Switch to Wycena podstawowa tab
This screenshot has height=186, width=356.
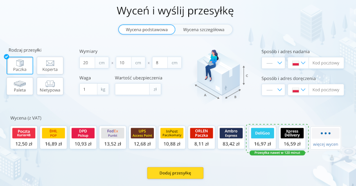(x=146, y=30)
